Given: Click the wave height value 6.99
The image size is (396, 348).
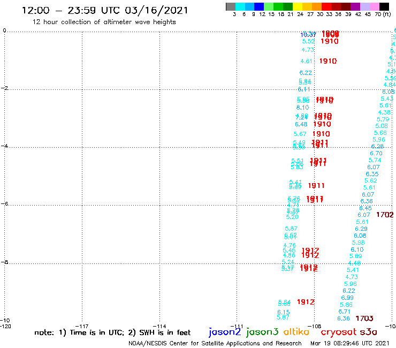Looking at the screenshot, I should 347,298.
